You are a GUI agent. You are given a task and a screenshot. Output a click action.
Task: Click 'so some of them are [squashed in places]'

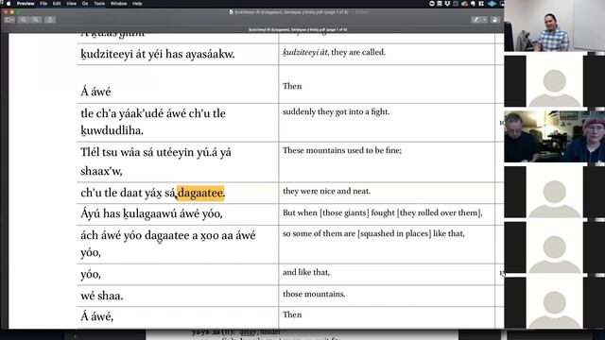coord(357,233)
